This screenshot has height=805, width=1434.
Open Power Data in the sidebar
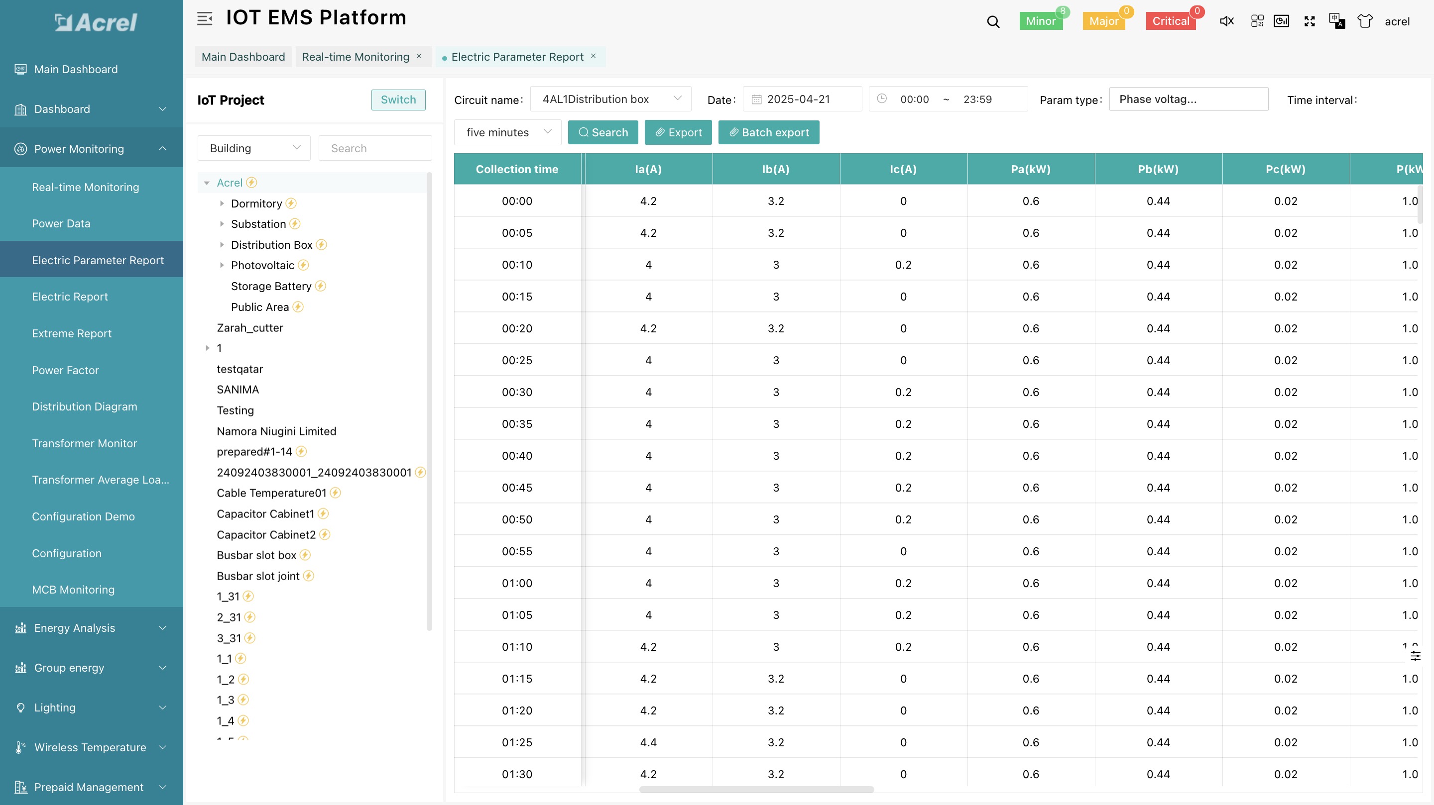point(61,224)
